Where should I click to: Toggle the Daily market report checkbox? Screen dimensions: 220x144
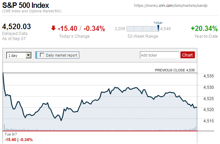(42, 55)
